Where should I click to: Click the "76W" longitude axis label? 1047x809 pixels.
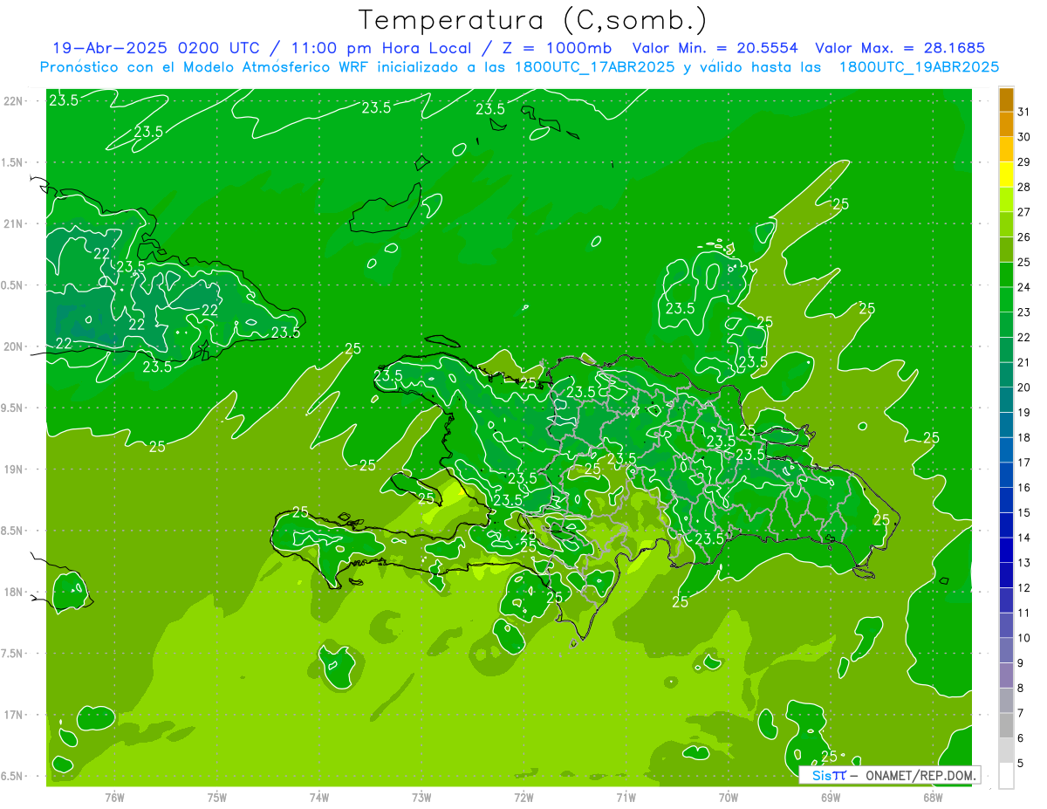[114, 798]
